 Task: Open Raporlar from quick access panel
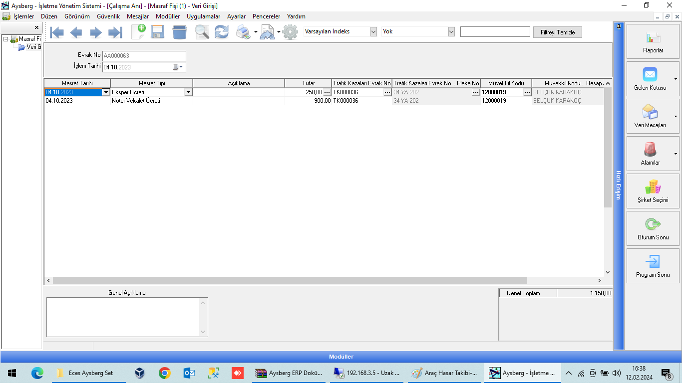click(653, 41)
